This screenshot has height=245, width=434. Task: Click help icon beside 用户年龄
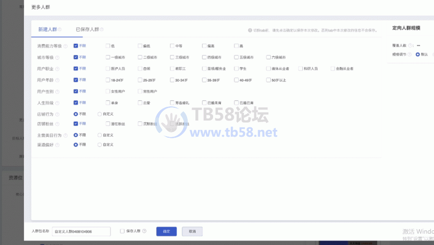(57, 80)
